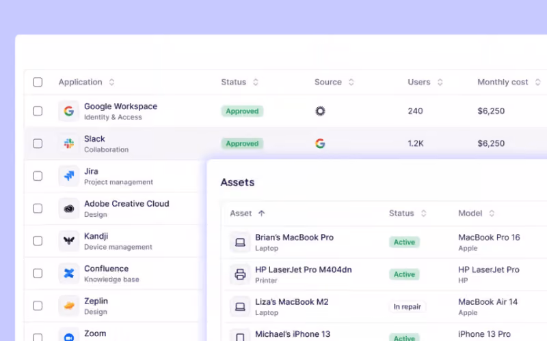
Task: Check the Slack row checkbox
Action: click(38, 143)
